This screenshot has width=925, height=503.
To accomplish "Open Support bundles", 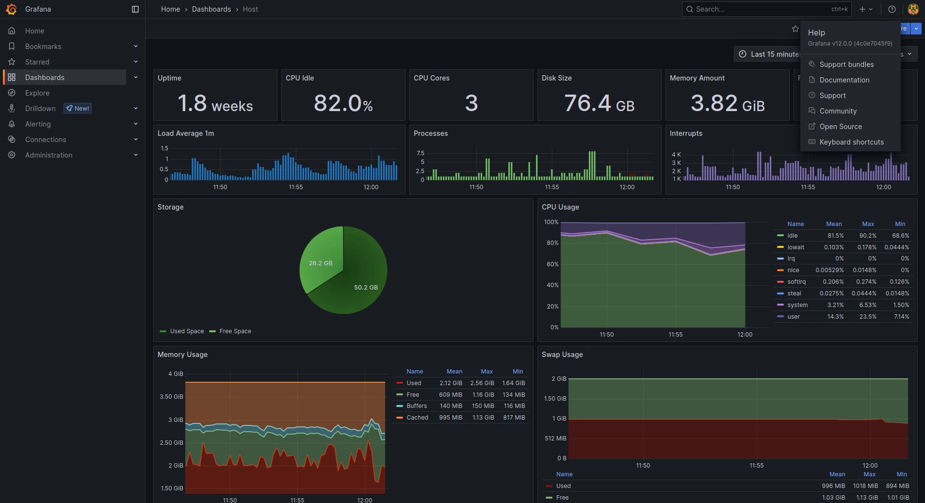I will point(846,64).
